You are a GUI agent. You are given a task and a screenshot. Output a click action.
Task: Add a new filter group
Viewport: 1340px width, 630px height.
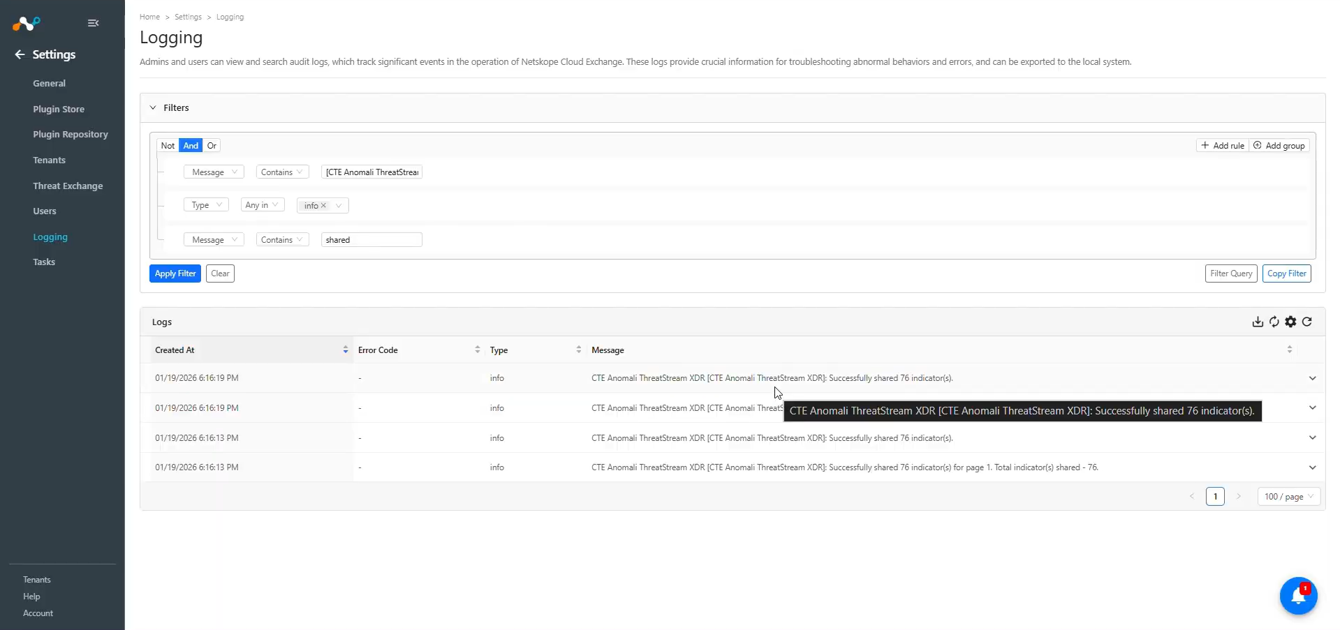pyautogui.click(x=1279, y=145)
